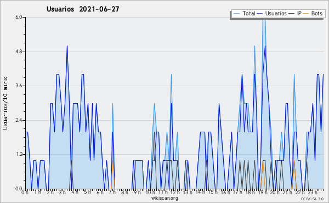Viewport: 329px width, 203px height.
Task: Click the black IP legend line
Action: coord(292,14)
